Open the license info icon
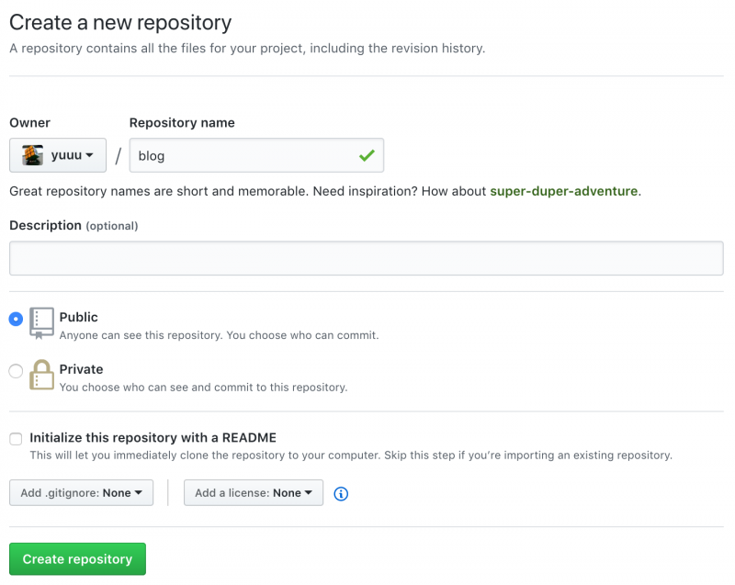This screenshot has width=735, height=585. pos(341,493)
